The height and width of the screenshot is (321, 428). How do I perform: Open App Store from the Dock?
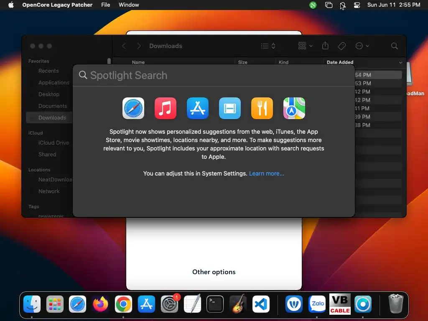click(x=146, y=304)
